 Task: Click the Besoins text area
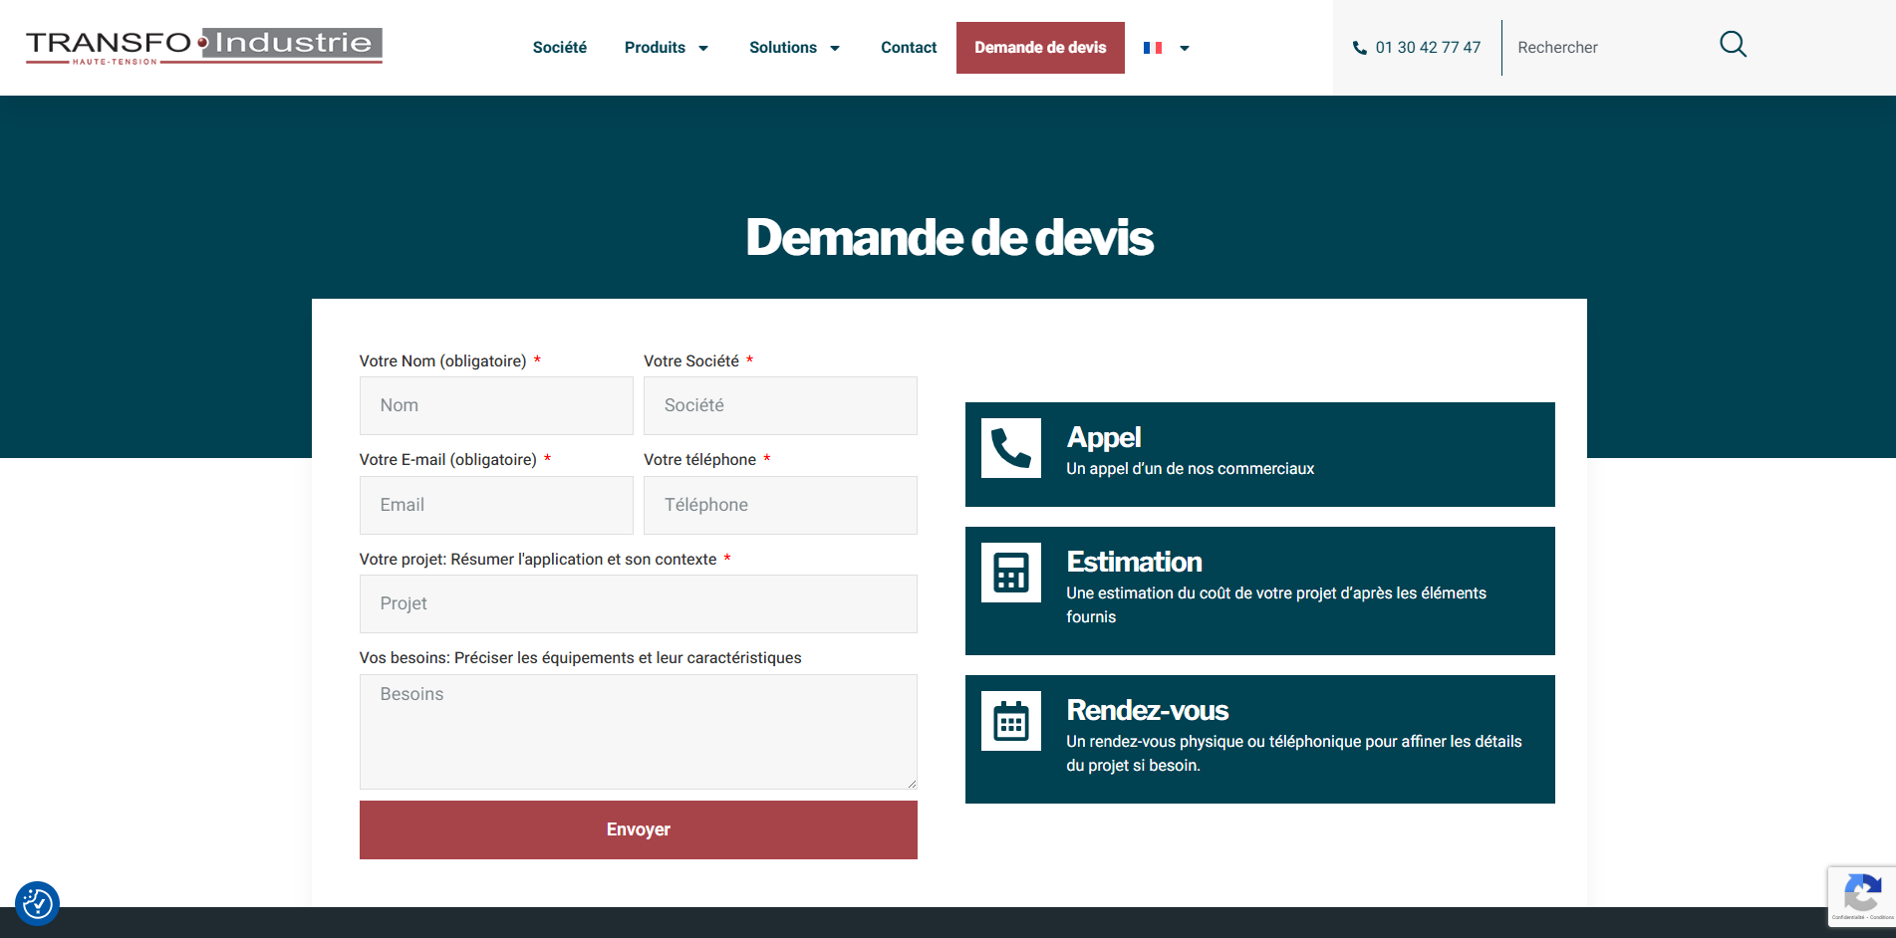pyautogui.click(x=638, y=731)
